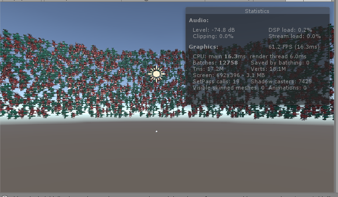
Task: Click the 'Saved by batching: 0' stat
Action: pos(280,63)
